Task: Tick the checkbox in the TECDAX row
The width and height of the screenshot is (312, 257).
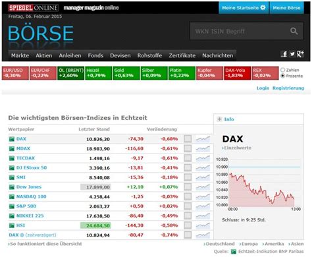Action: (x=188, y=158)
